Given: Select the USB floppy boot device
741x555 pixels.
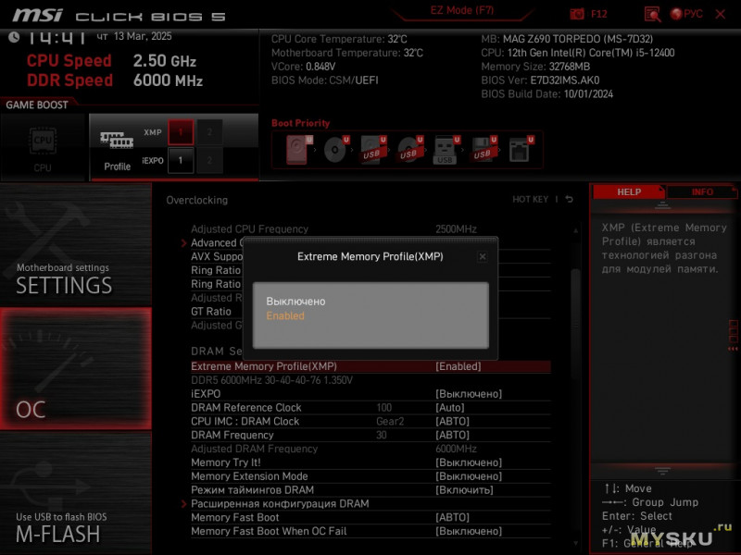Looking at the screenshot, I should [484, 150].
